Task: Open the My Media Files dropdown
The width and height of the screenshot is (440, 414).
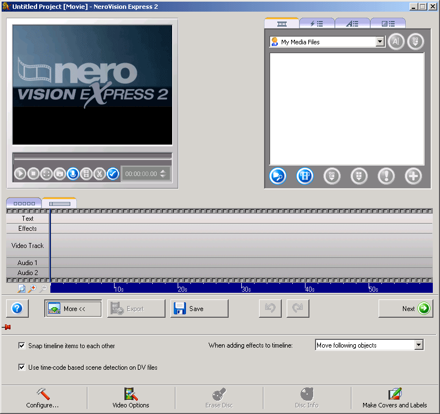Action: tap(380, 42)
